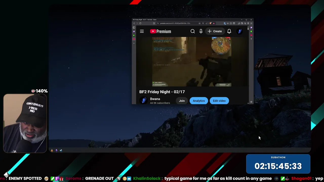
Task: Click the '44.9K subscribers' text
Action: (x=160, y=103)
